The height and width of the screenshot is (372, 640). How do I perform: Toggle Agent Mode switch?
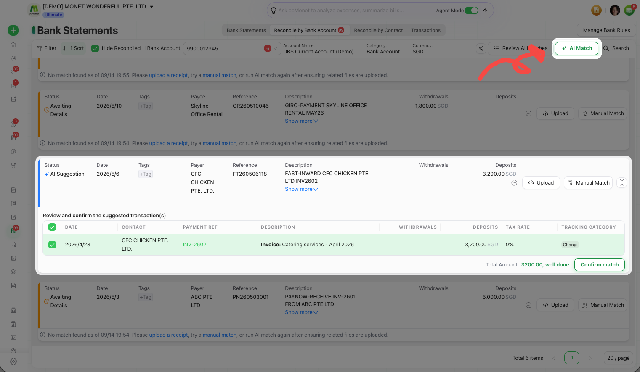[x=471, y=11]
